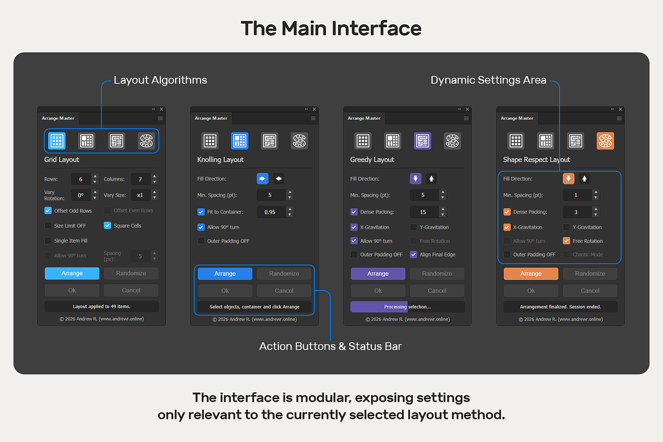
Task: Click Processing selection progress bar in Greedy panel
Action: [408, 307]
